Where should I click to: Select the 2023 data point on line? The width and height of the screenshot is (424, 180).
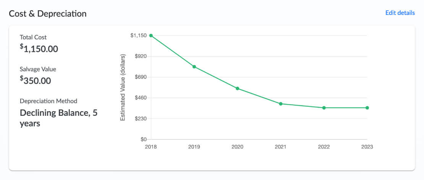[x=367, y=108]
